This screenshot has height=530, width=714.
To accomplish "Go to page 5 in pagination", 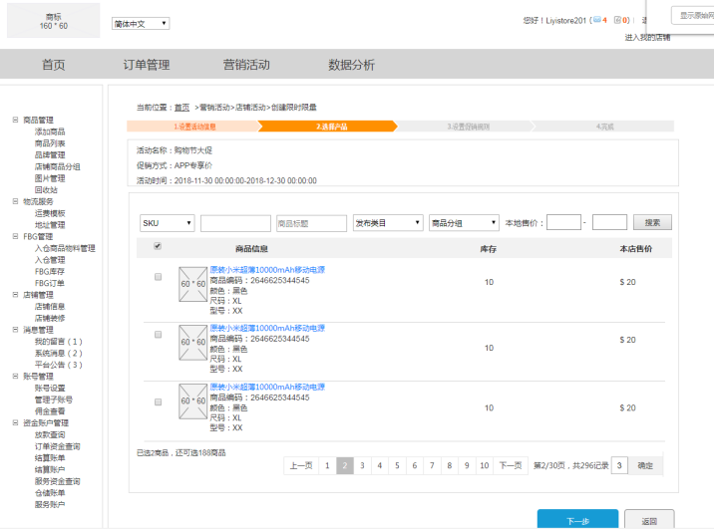I will (398, 465).
